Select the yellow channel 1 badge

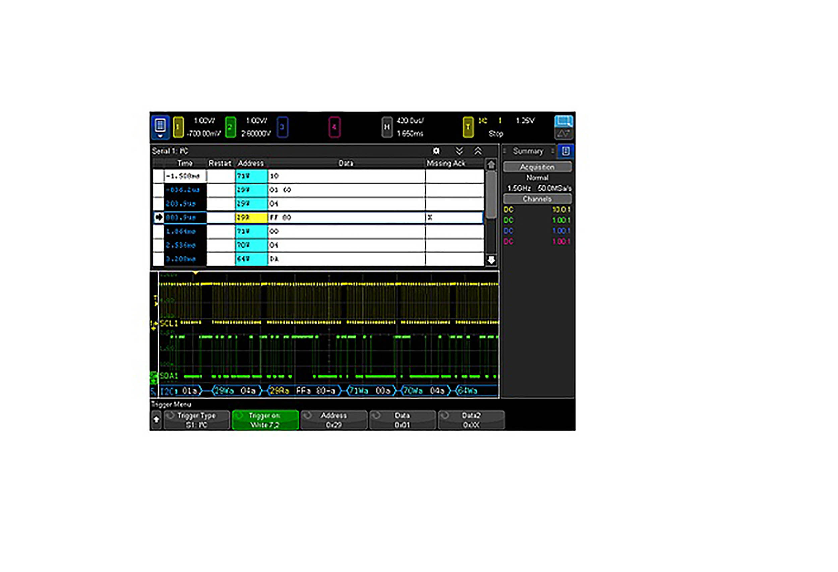tap(178, 127)
